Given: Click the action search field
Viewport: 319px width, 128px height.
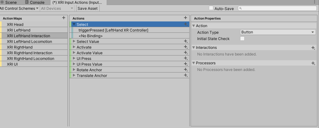Looking at the screenshot, I should (278, 9).
